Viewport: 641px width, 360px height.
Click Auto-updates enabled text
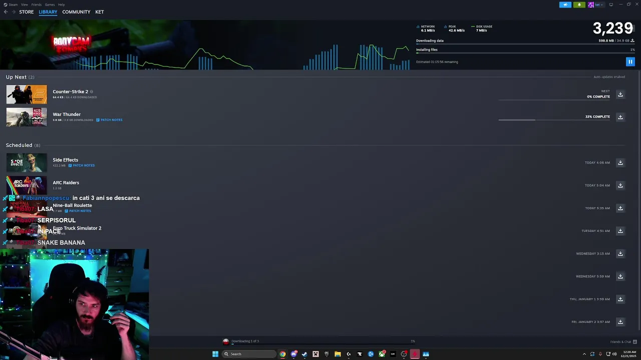tap(609, 77)
